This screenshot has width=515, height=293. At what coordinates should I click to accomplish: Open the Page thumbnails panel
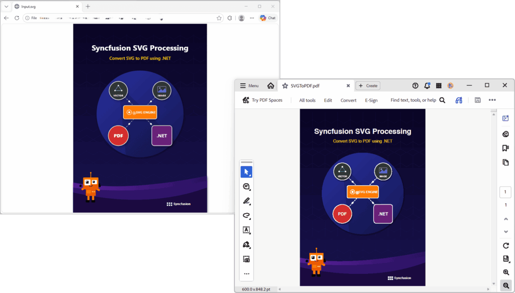click(506, 162)
